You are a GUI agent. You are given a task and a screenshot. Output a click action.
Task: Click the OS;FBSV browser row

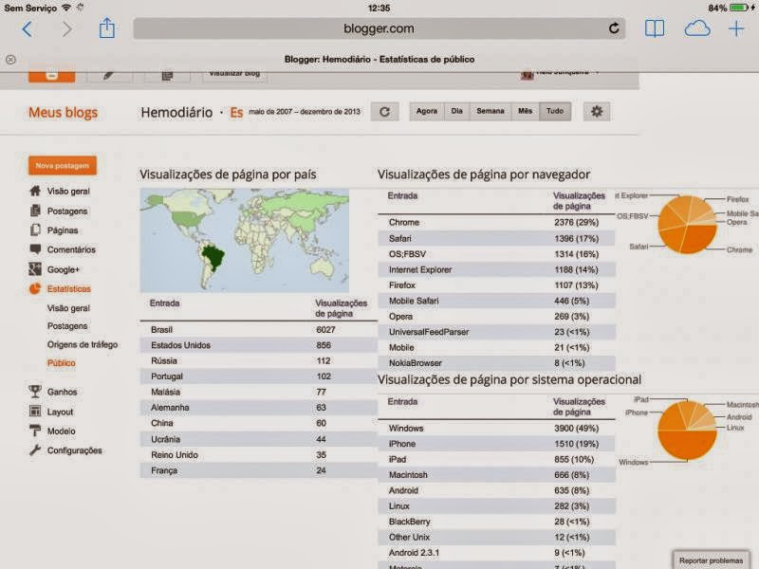tap(496, 254)
